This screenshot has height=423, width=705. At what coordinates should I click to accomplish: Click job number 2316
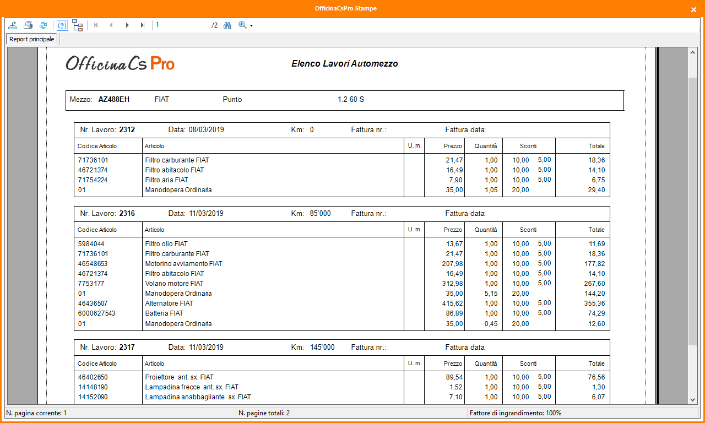127,214
